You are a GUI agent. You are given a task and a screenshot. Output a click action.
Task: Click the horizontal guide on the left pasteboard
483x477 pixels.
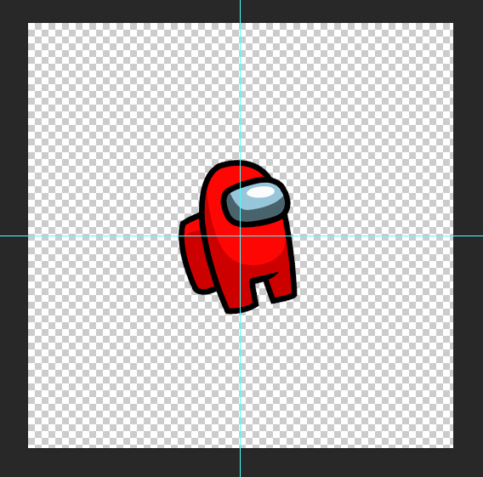14,236
